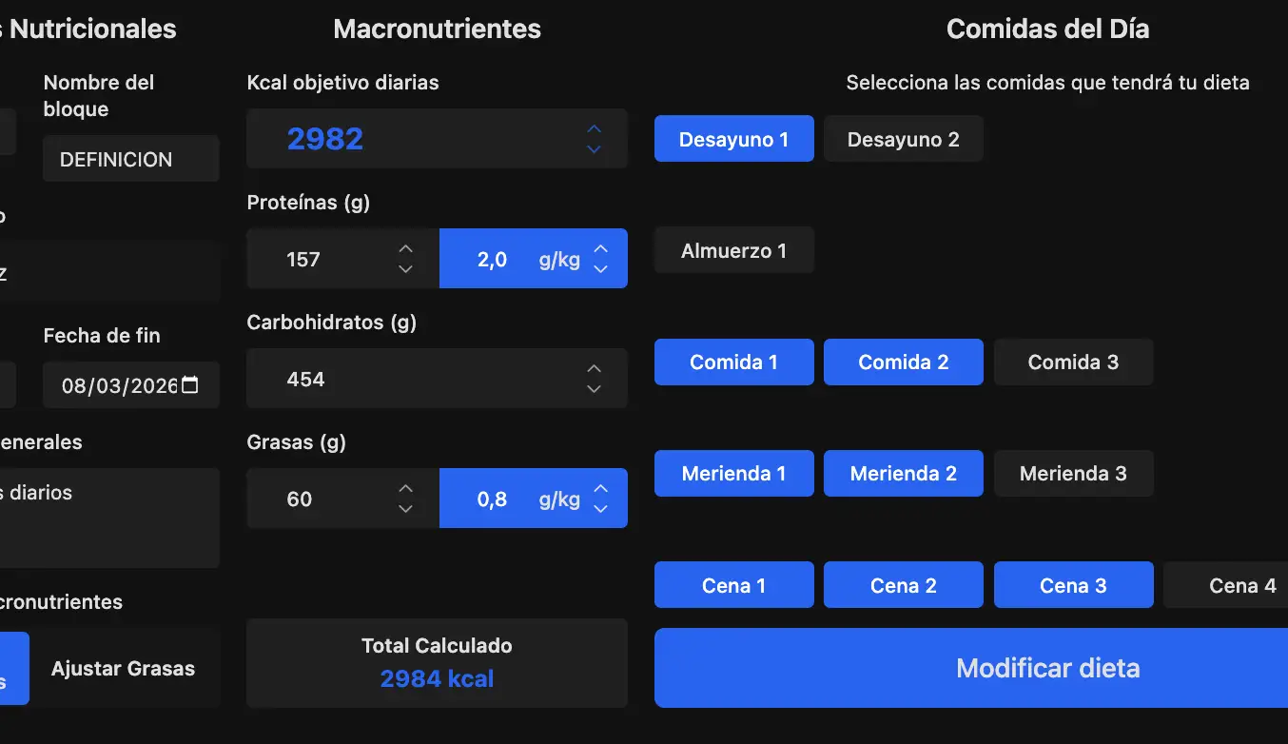Image resolution: width=1288 pixels, height=744 pixels.
Task: Enable the Almuerzo 1 meal
Action: coord(733,251)
